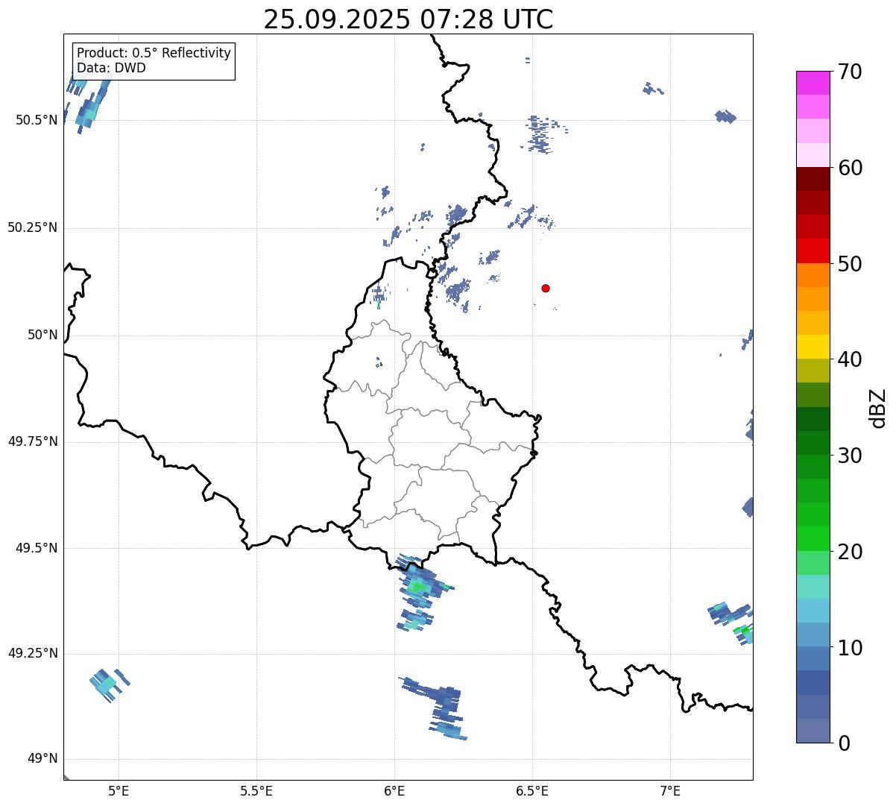The width and height of the screenshot is (896, 806).
Task: Click the longitude label 6°E
Action: (x=394, y=791)
